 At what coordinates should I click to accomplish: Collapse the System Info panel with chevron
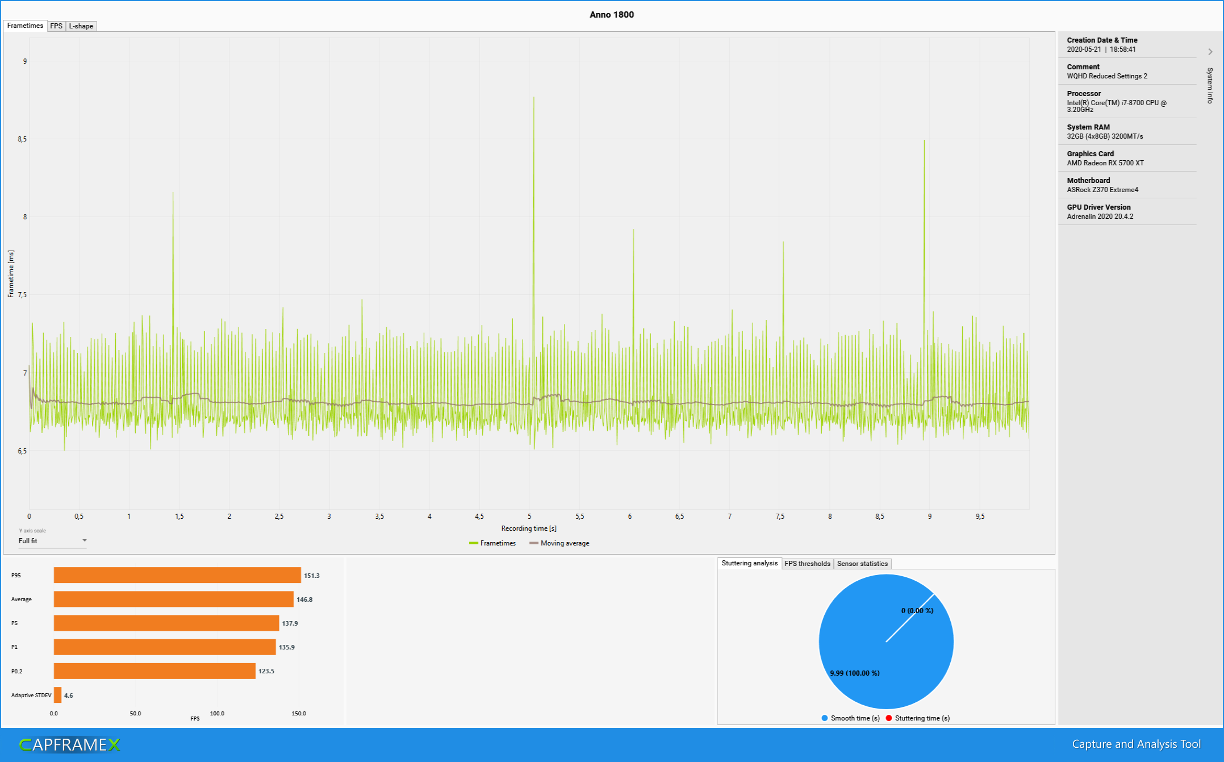(x=1210, y=52)
